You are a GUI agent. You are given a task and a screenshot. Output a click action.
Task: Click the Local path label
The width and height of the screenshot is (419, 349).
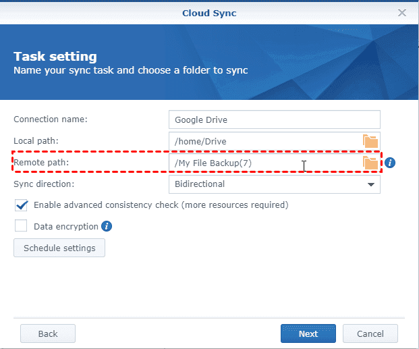pyautogui.click(x=36, y=141)
